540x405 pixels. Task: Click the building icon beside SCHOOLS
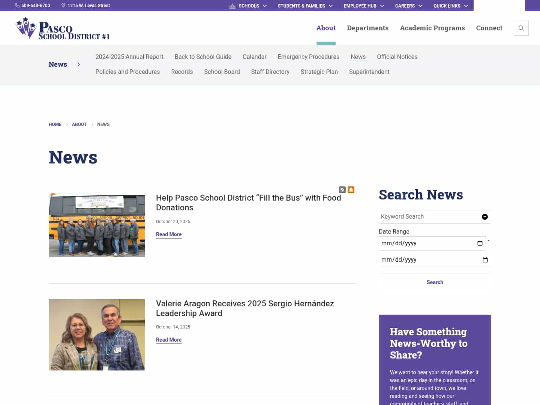(232, 6)
